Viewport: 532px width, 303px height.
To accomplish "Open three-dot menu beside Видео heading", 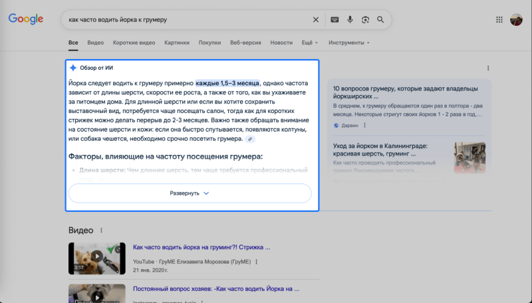I will click(x=101, y=231).
